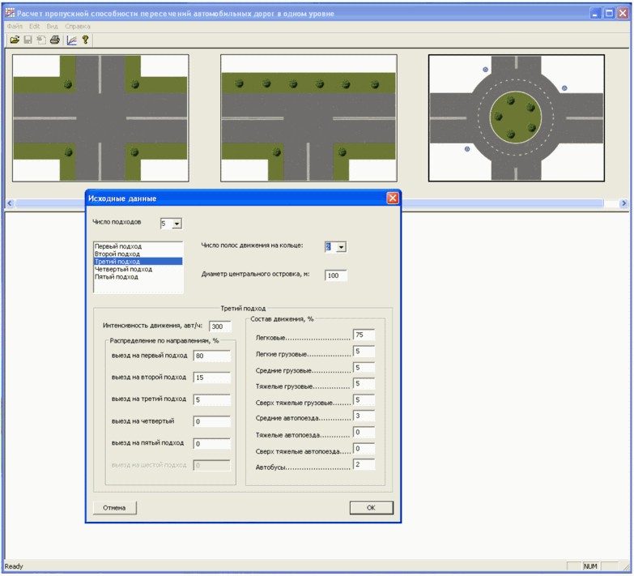Click the OK button
The image size is (634, 576).
click(371, 508)
